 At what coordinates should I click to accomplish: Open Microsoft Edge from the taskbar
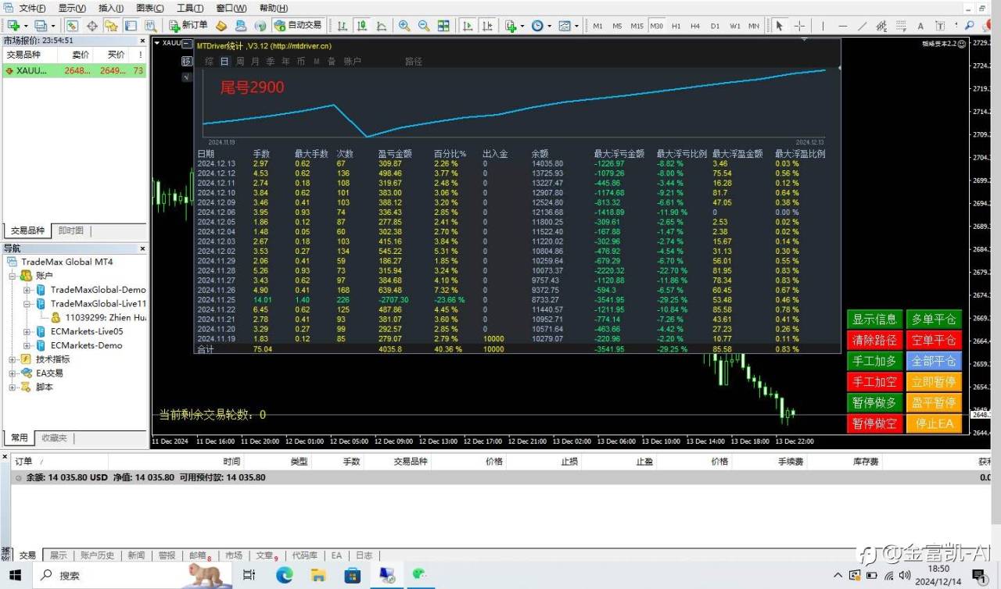point(284,575)
